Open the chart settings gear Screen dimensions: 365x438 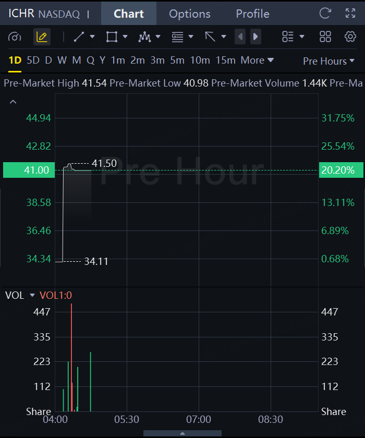[x=350, y=36]
